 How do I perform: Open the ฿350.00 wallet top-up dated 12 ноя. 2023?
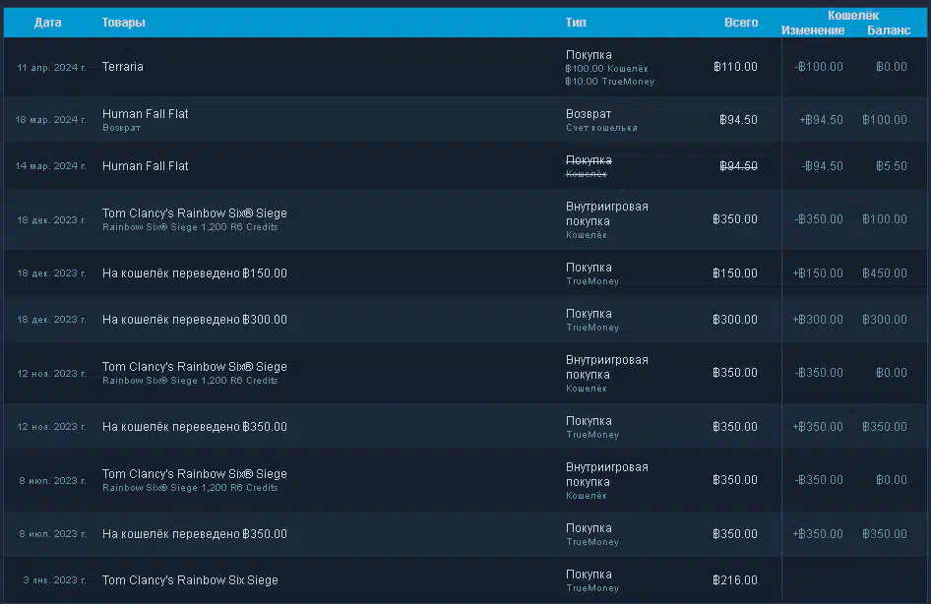coord(194,427)
